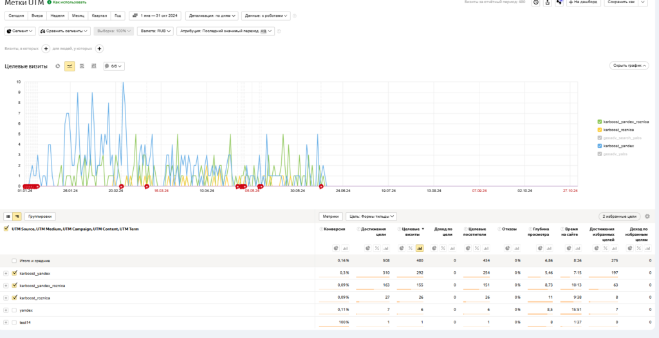Click karboost_yandex blue legend swatch
Viewport: 659px width, 338px height.
pyautogui.click(x=600, y=146)
